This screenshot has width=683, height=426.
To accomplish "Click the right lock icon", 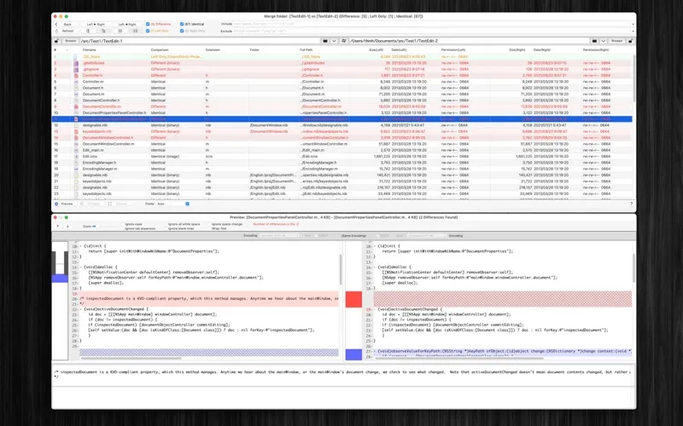I will 630,41.
